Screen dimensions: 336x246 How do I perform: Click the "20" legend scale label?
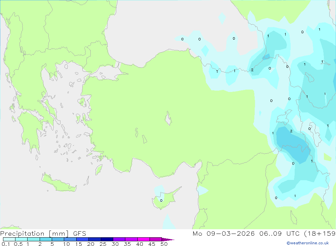pyautogui.click(x=91, y=244)
